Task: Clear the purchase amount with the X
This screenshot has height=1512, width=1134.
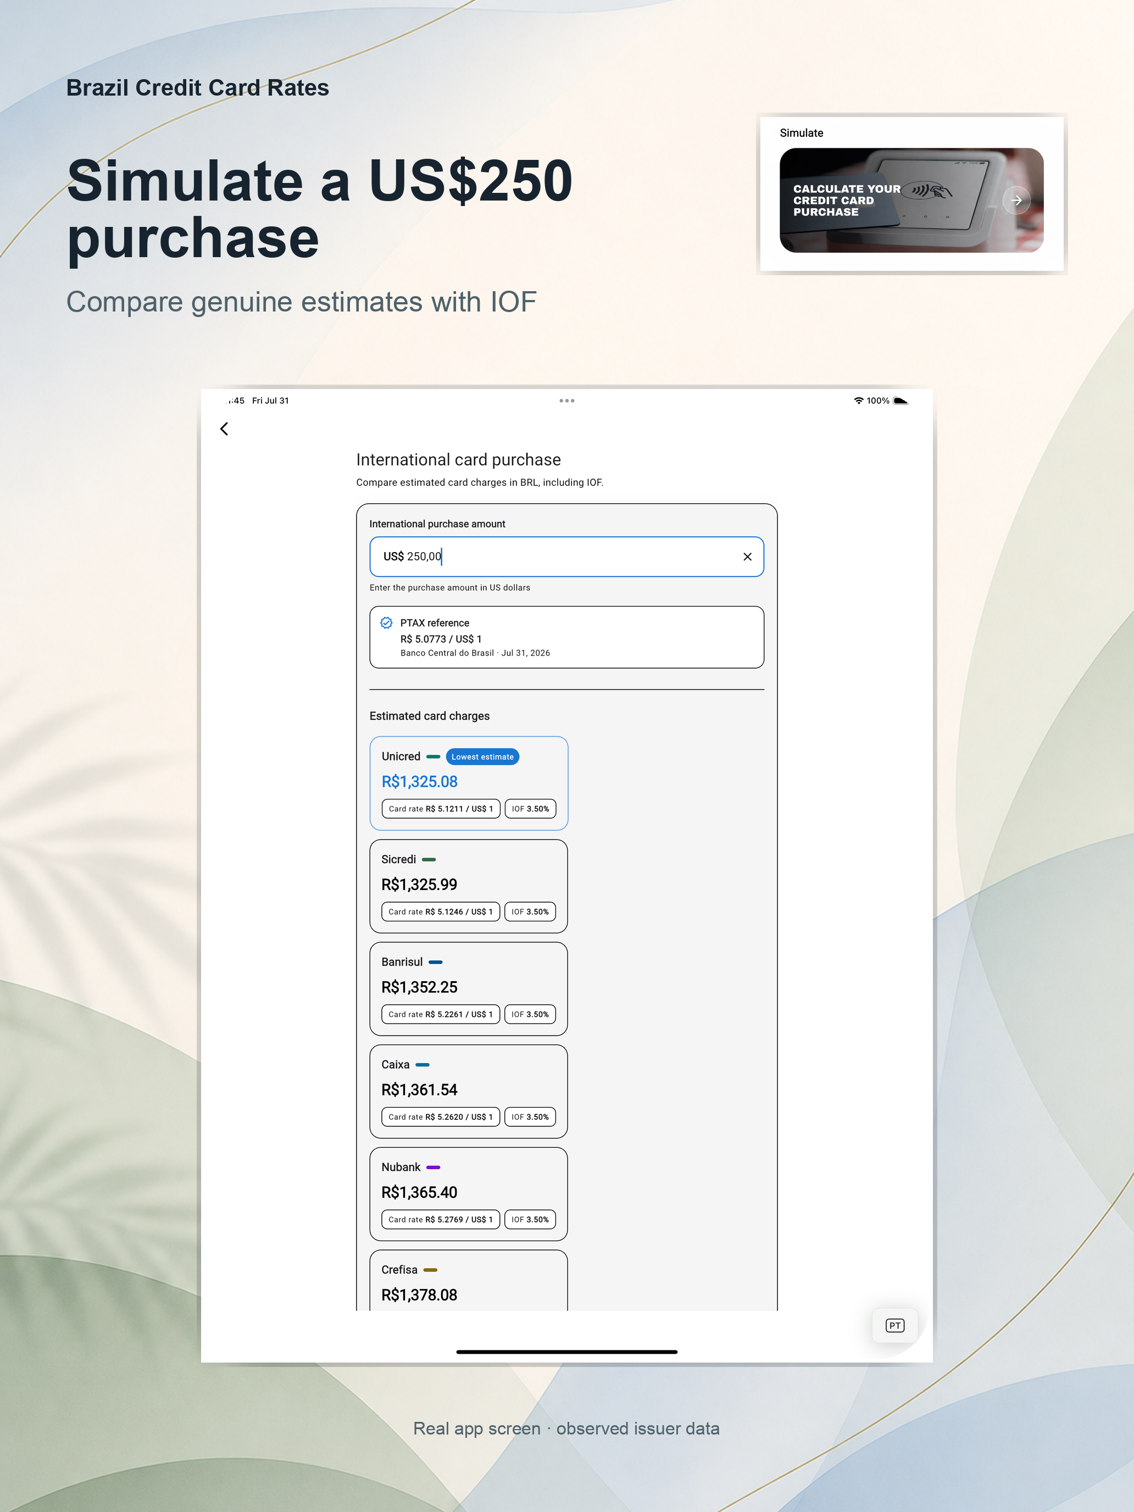Action: (x=747, y=557)
